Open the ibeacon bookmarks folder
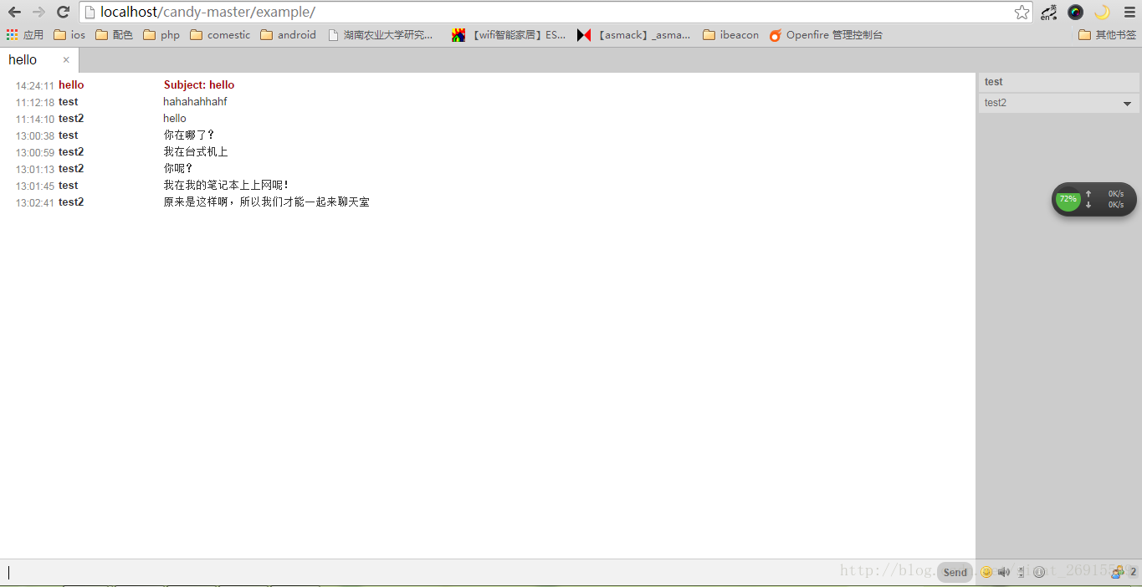 [x=731, y=35]
